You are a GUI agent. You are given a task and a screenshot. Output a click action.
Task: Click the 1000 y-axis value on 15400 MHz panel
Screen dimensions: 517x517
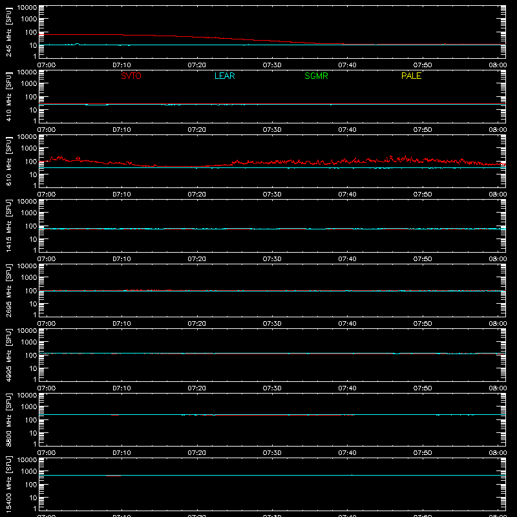(29, 471)
